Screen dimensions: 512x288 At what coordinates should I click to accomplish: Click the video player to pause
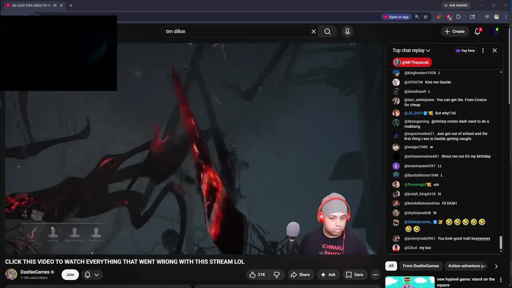[x=192, y=149]
